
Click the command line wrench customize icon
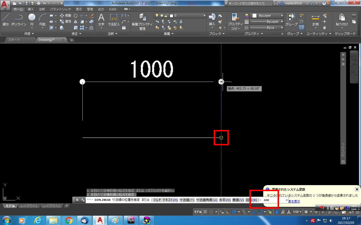pyautogui.click(x=83, y=200)
